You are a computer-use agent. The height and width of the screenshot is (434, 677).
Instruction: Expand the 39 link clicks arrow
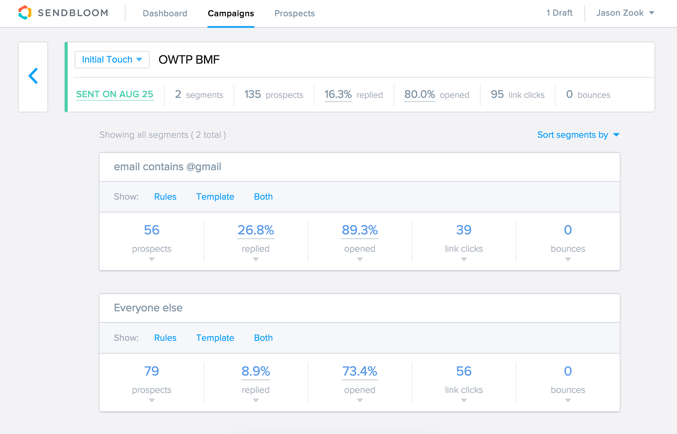pyautogui.click(x=464, y=259)
